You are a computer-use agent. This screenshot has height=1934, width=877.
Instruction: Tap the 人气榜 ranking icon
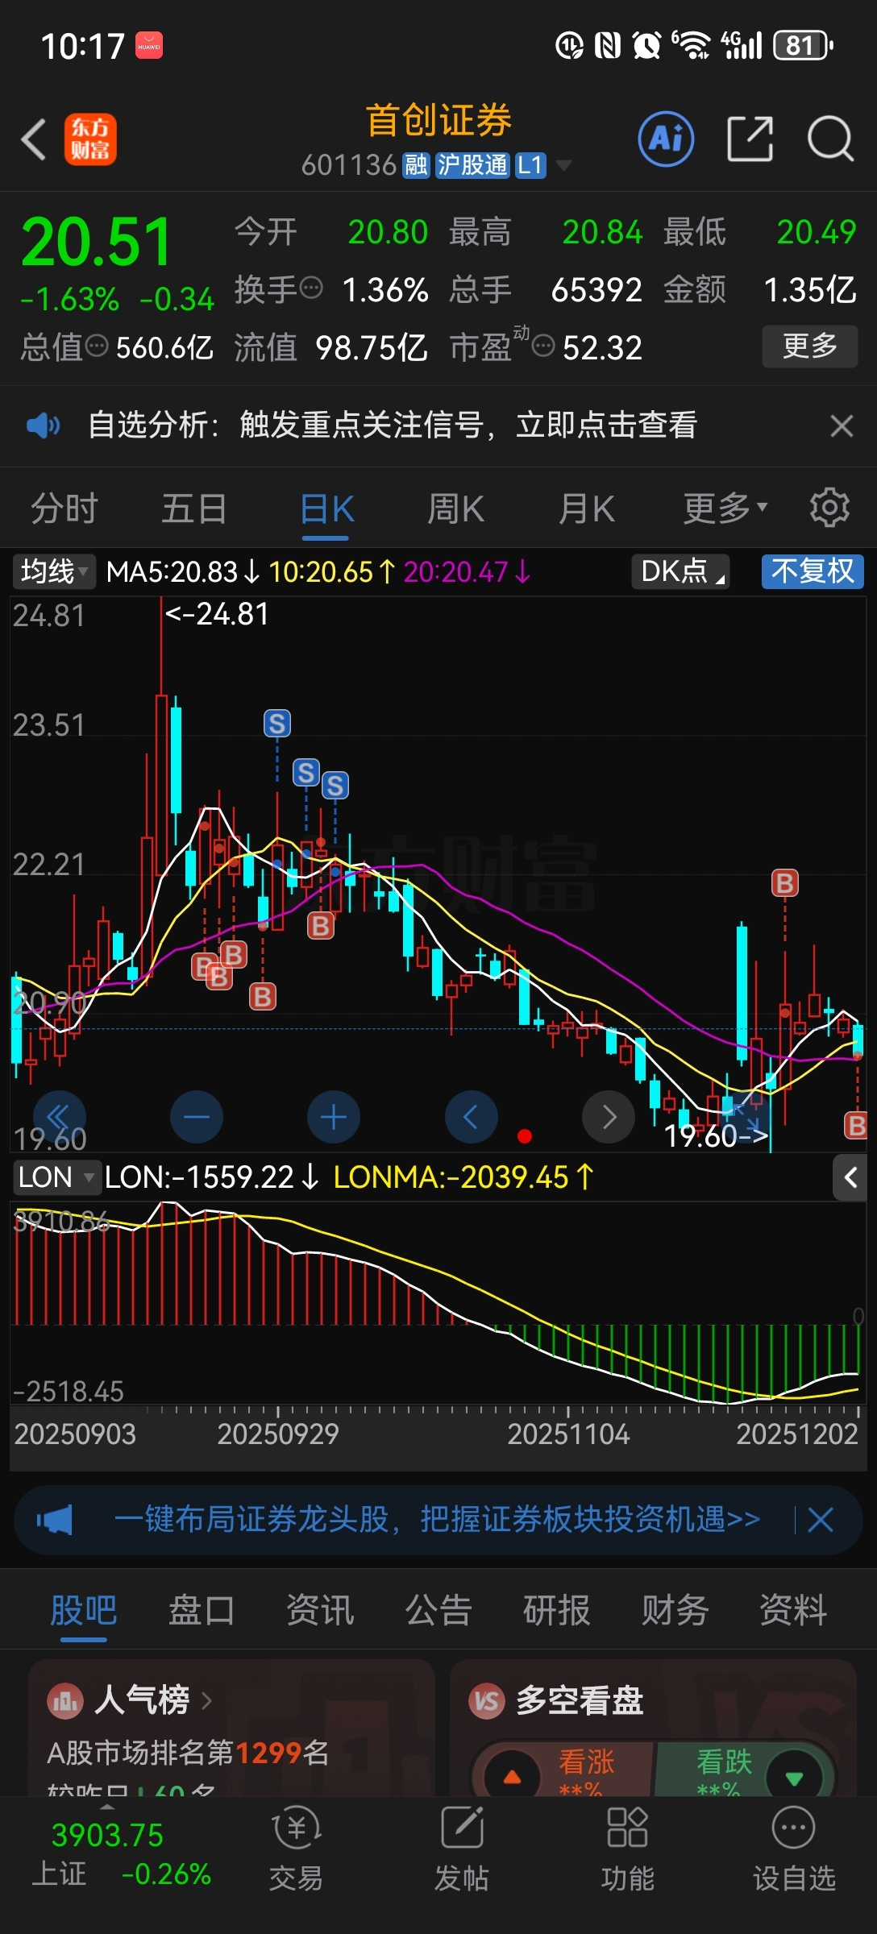66,1701
